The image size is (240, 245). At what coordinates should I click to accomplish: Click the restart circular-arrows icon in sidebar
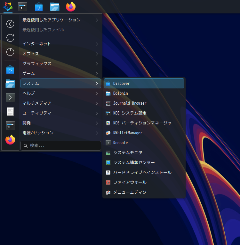(x=10, y=38)
